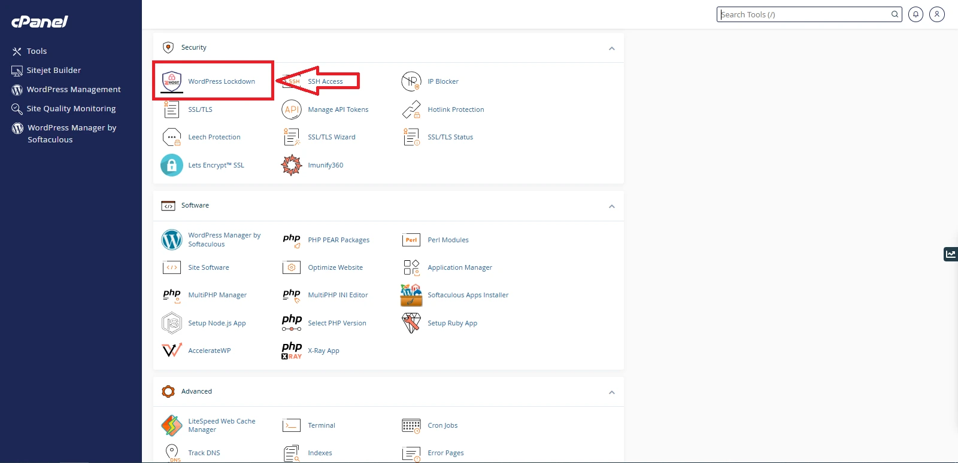Click the Setup Node.js App icon
This screenshot has height=463, width=958.
pyautogui.click(x=172, y=323)
